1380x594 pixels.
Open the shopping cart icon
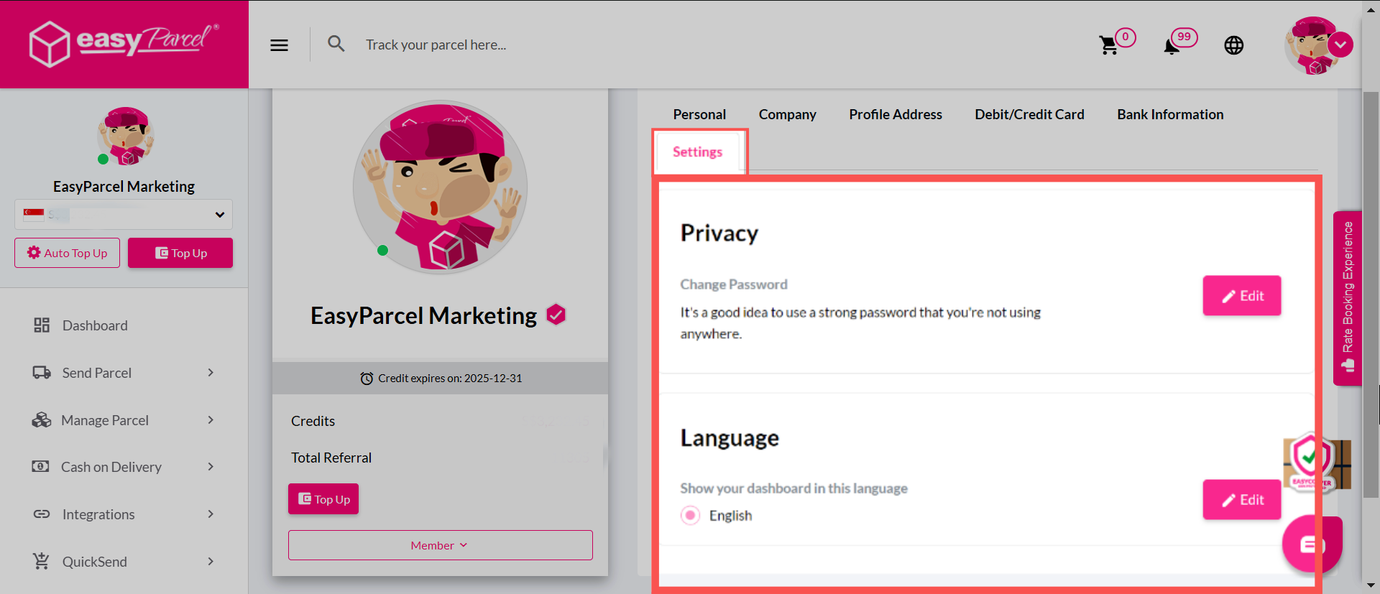click(x=1109, y=45)
